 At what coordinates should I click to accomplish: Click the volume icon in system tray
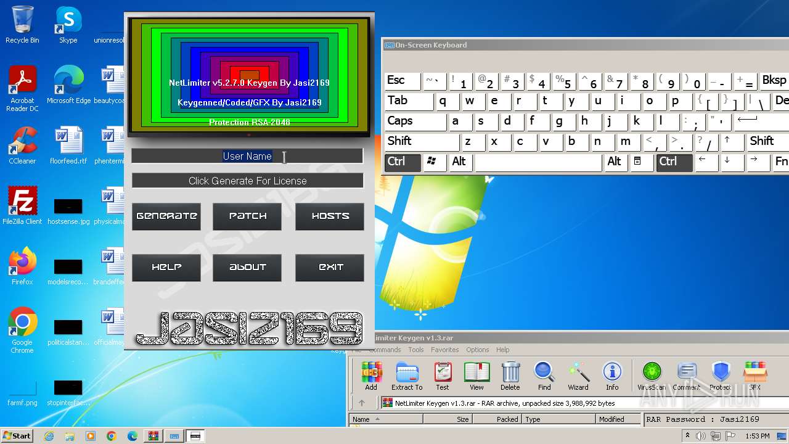(x=701, y=436)
